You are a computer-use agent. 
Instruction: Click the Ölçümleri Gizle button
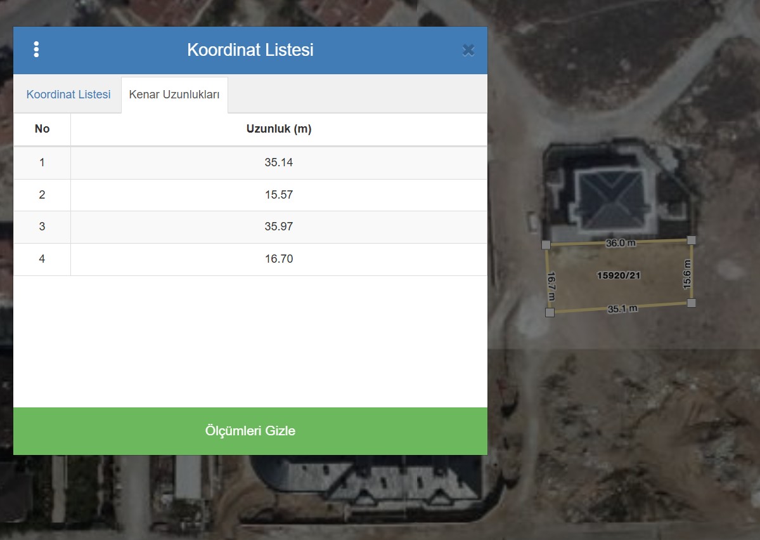(250, 431)
